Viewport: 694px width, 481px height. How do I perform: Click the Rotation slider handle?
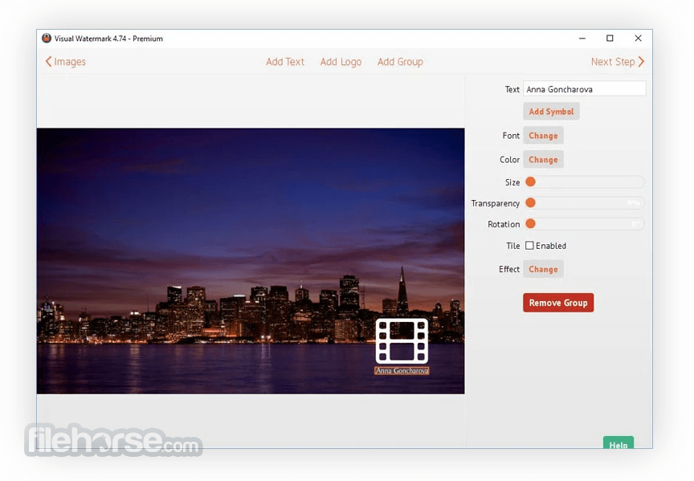pyautogui.click(x=530, y=223)
